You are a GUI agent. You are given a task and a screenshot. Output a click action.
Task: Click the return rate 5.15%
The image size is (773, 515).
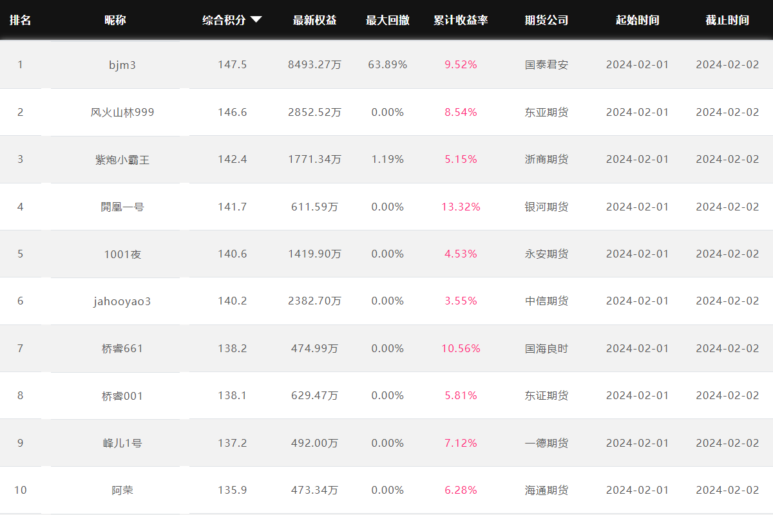[x=461, y=159]
